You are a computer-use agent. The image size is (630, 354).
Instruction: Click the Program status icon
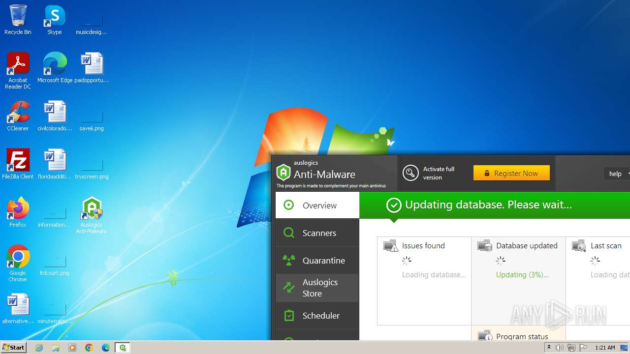point(485,336)
